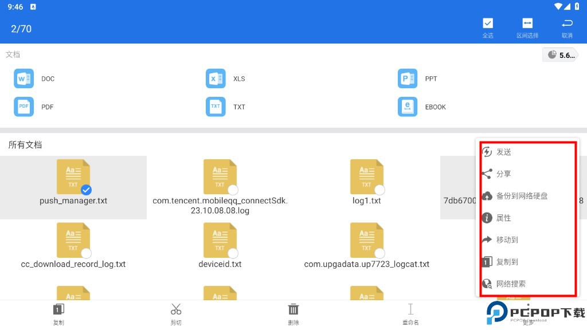Viewport: 587px width, 330px height.
Task: Uncheck the push_manager.txt file
Action: [x=86, y=190]
